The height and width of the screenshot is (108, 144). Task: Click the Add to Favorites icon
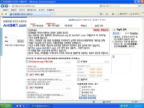[6, 14]
